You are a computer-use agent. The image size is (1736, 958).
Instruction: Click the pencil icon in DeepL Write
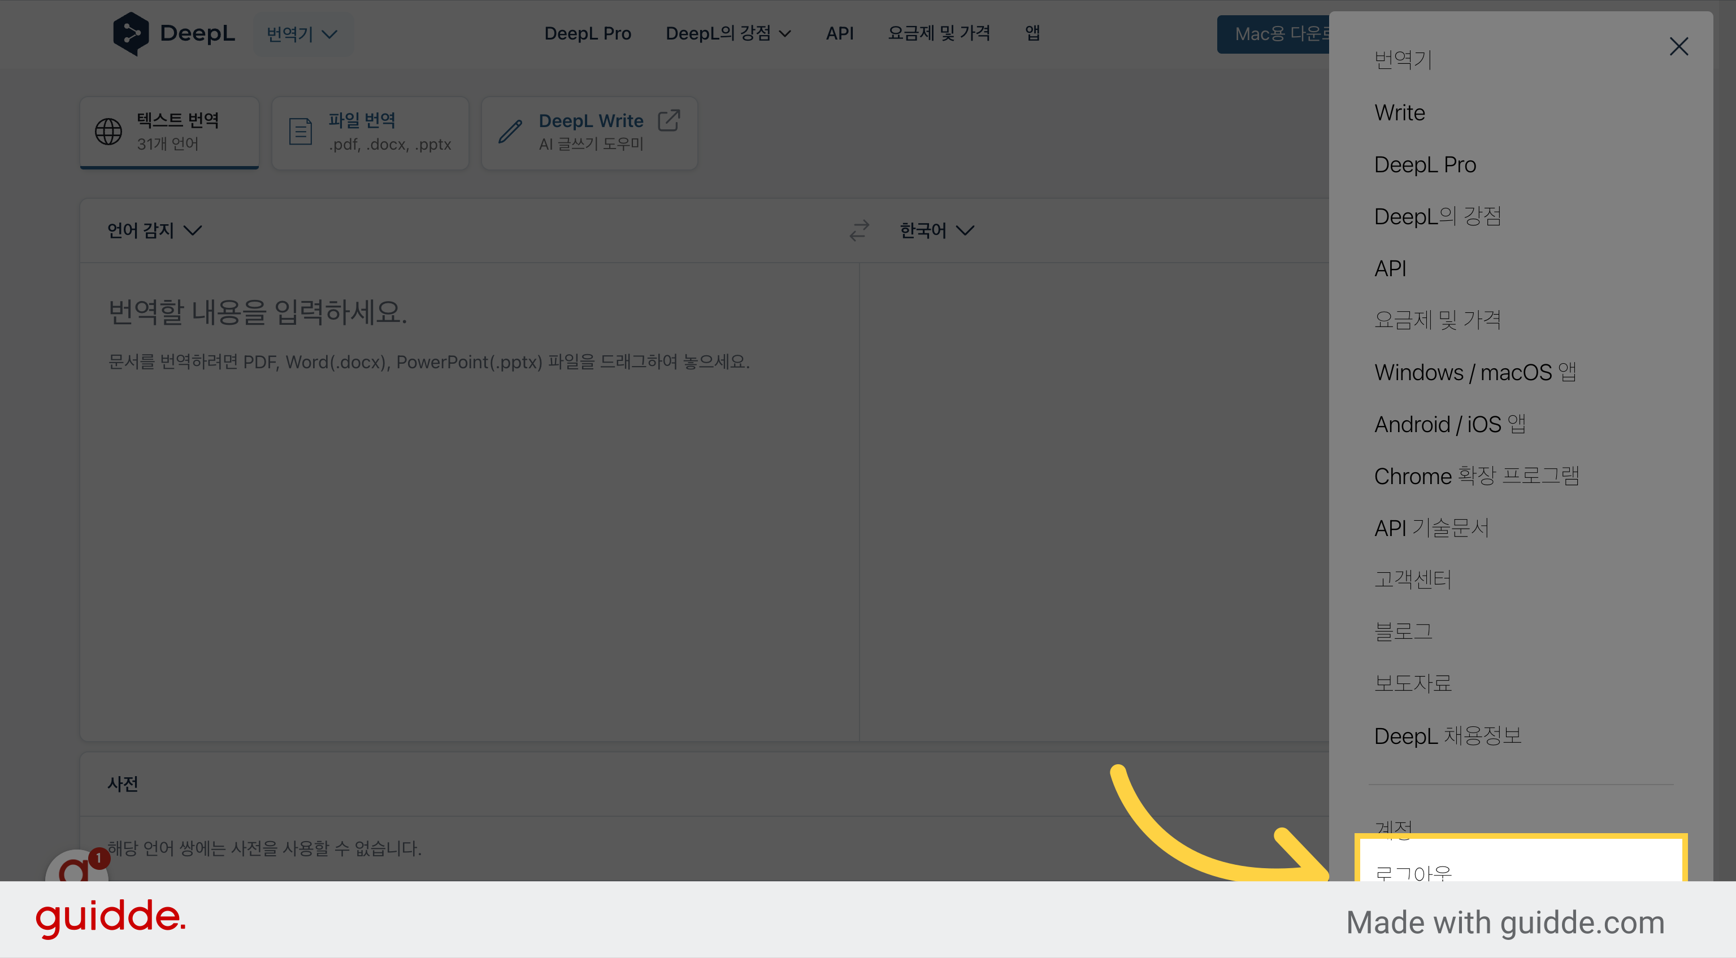pos(510,132)
